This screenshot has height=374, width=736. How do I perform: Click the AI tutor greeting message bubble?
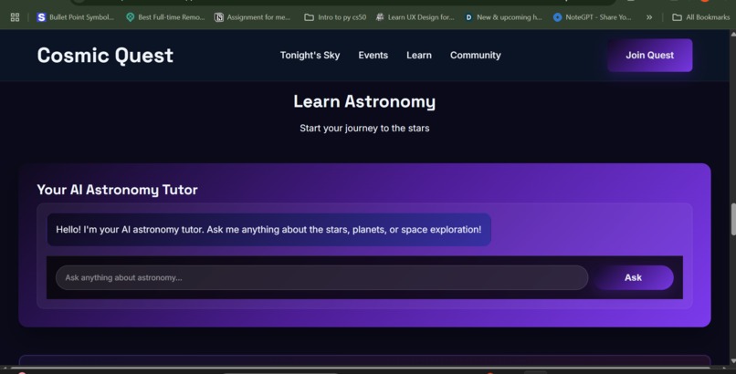[x=269, y=230]
